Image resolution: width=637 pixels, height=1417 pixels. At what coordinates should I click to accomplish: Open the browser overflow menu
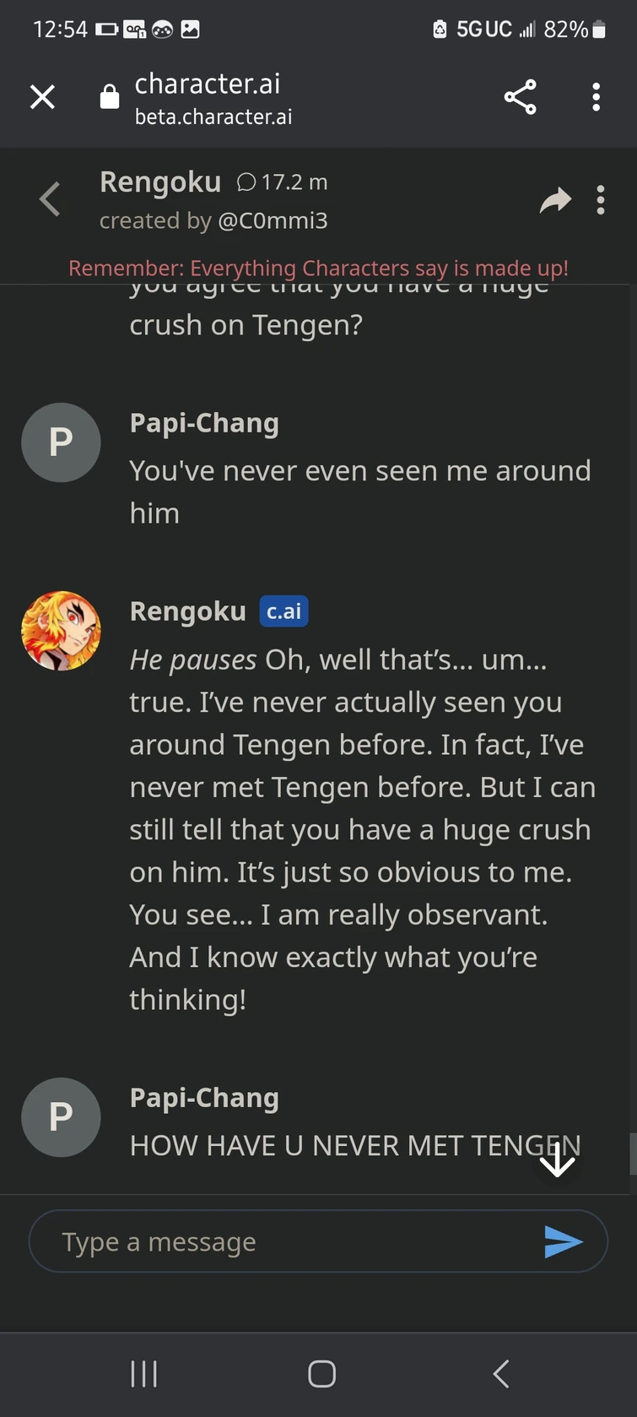click(x=596, y=97)
